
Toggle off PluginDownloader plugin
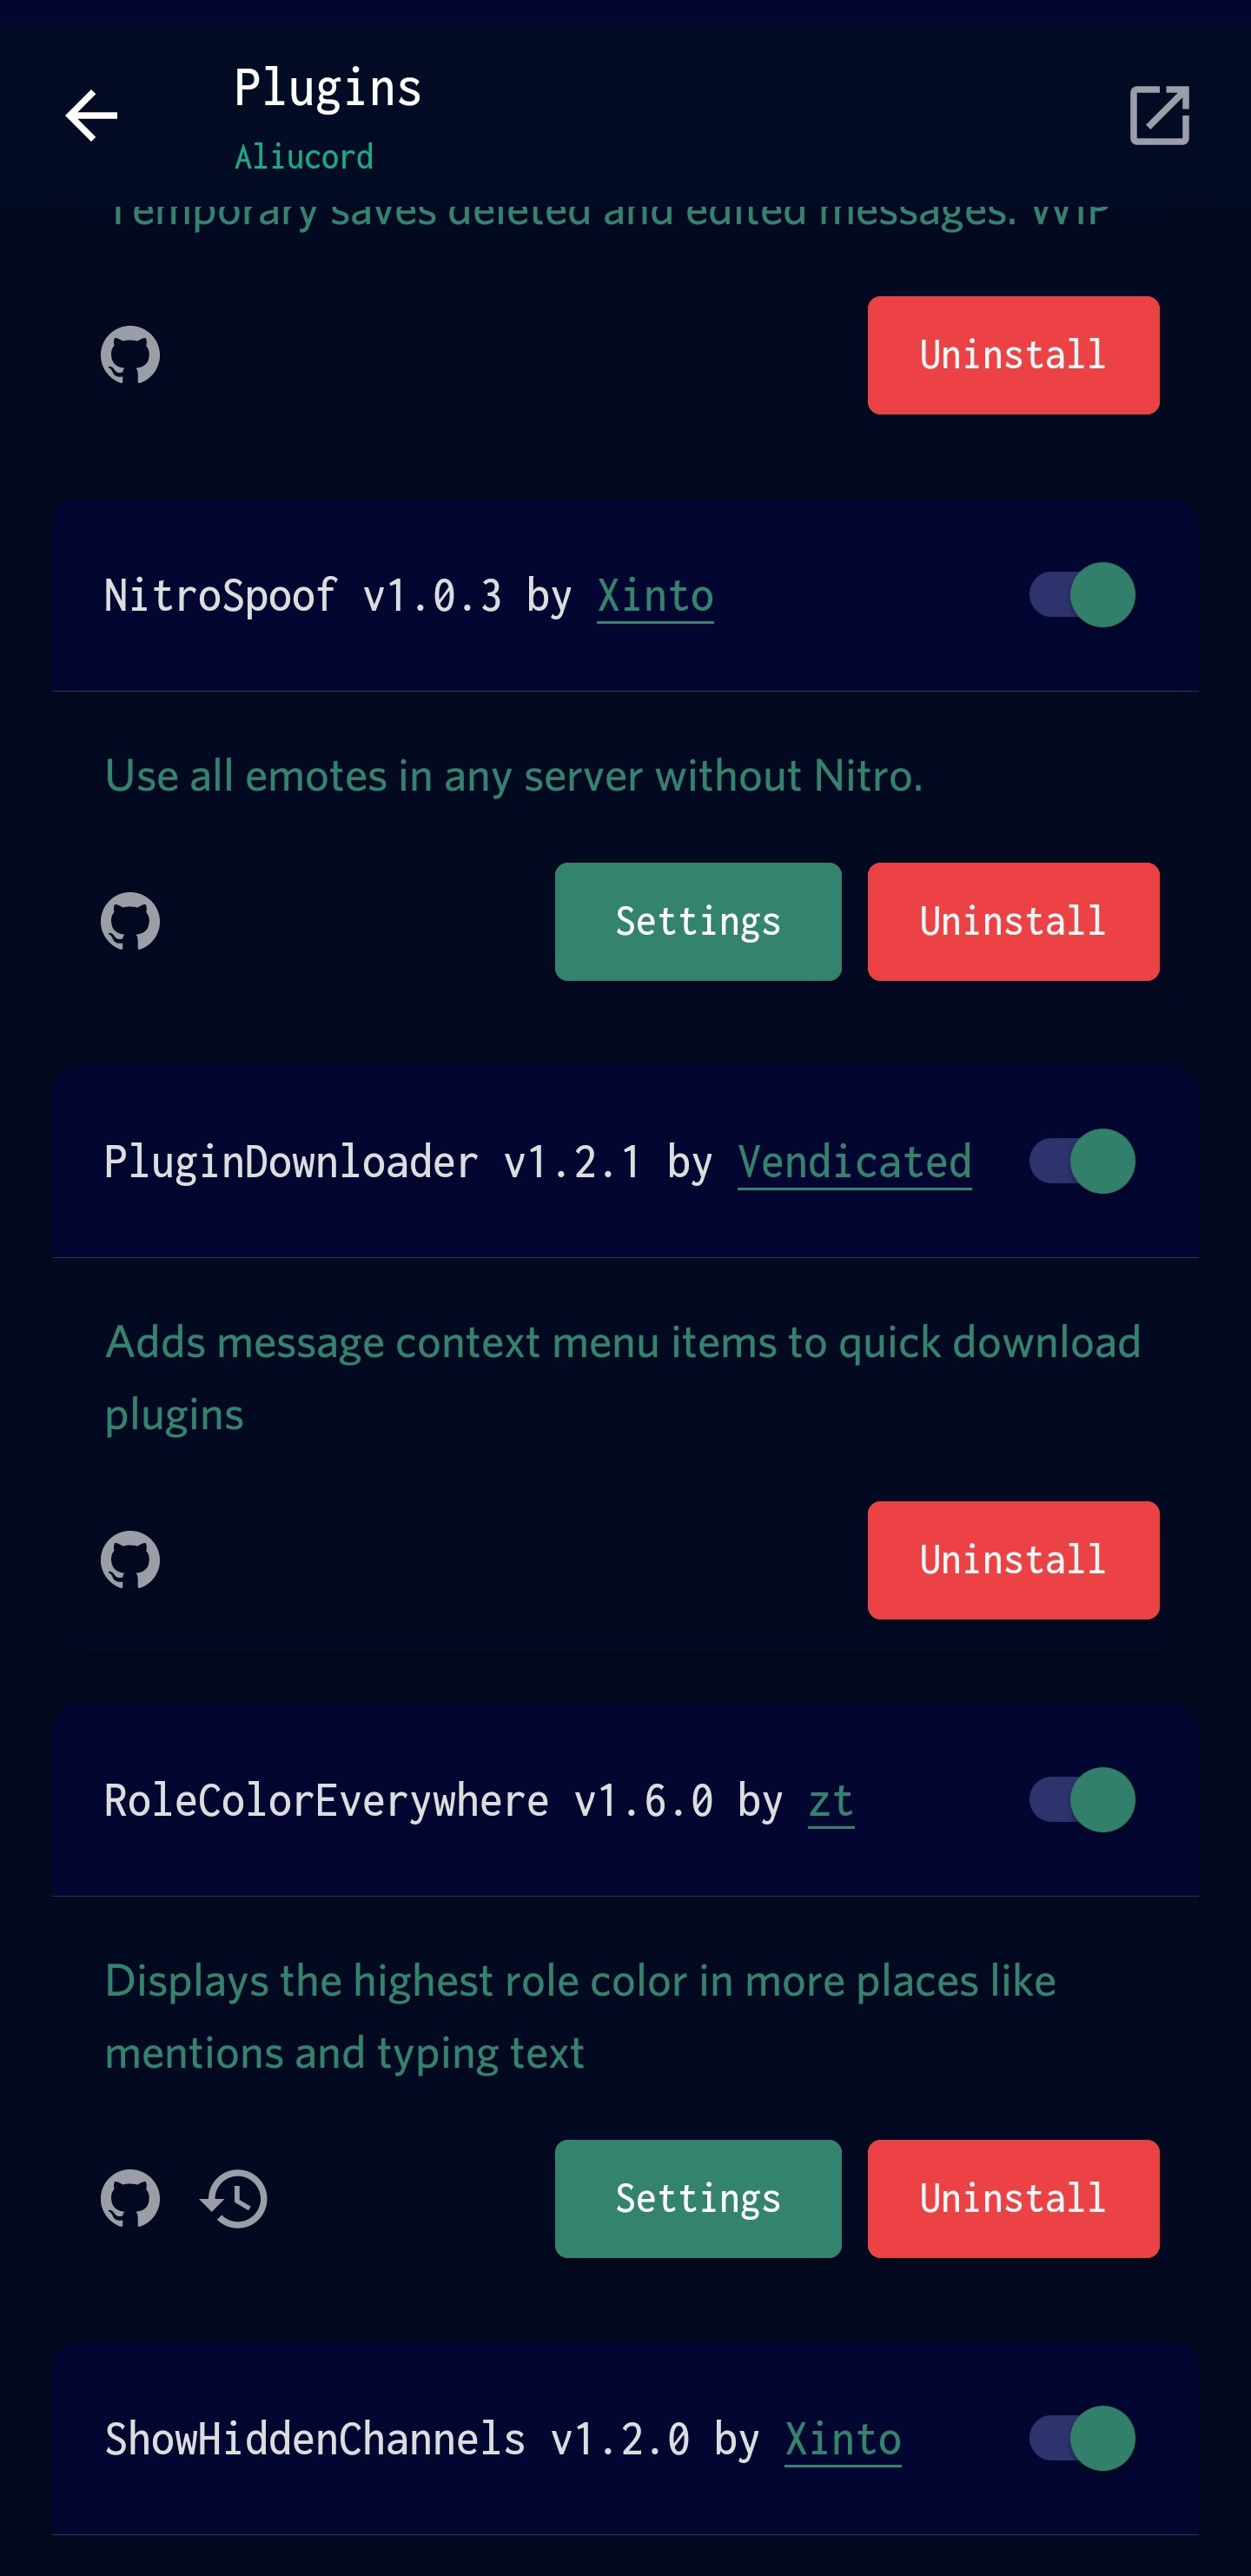coord(1082,1161)
